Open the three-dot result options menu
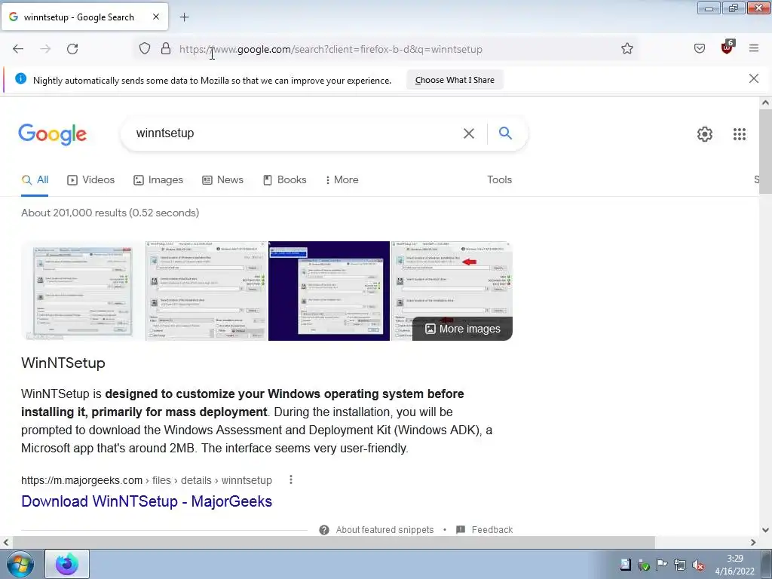 (x=291, y=479)
